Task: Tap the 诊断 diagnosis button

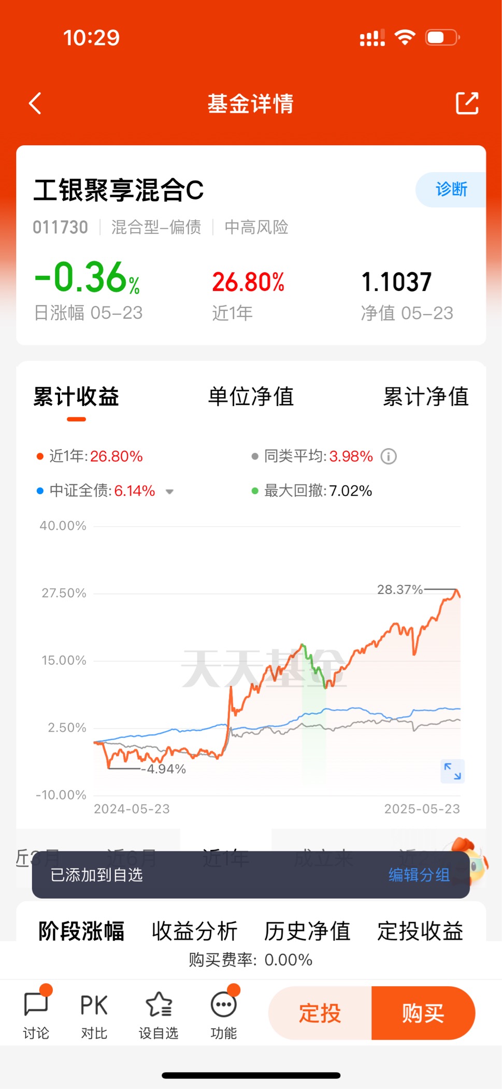Action: 451,189
